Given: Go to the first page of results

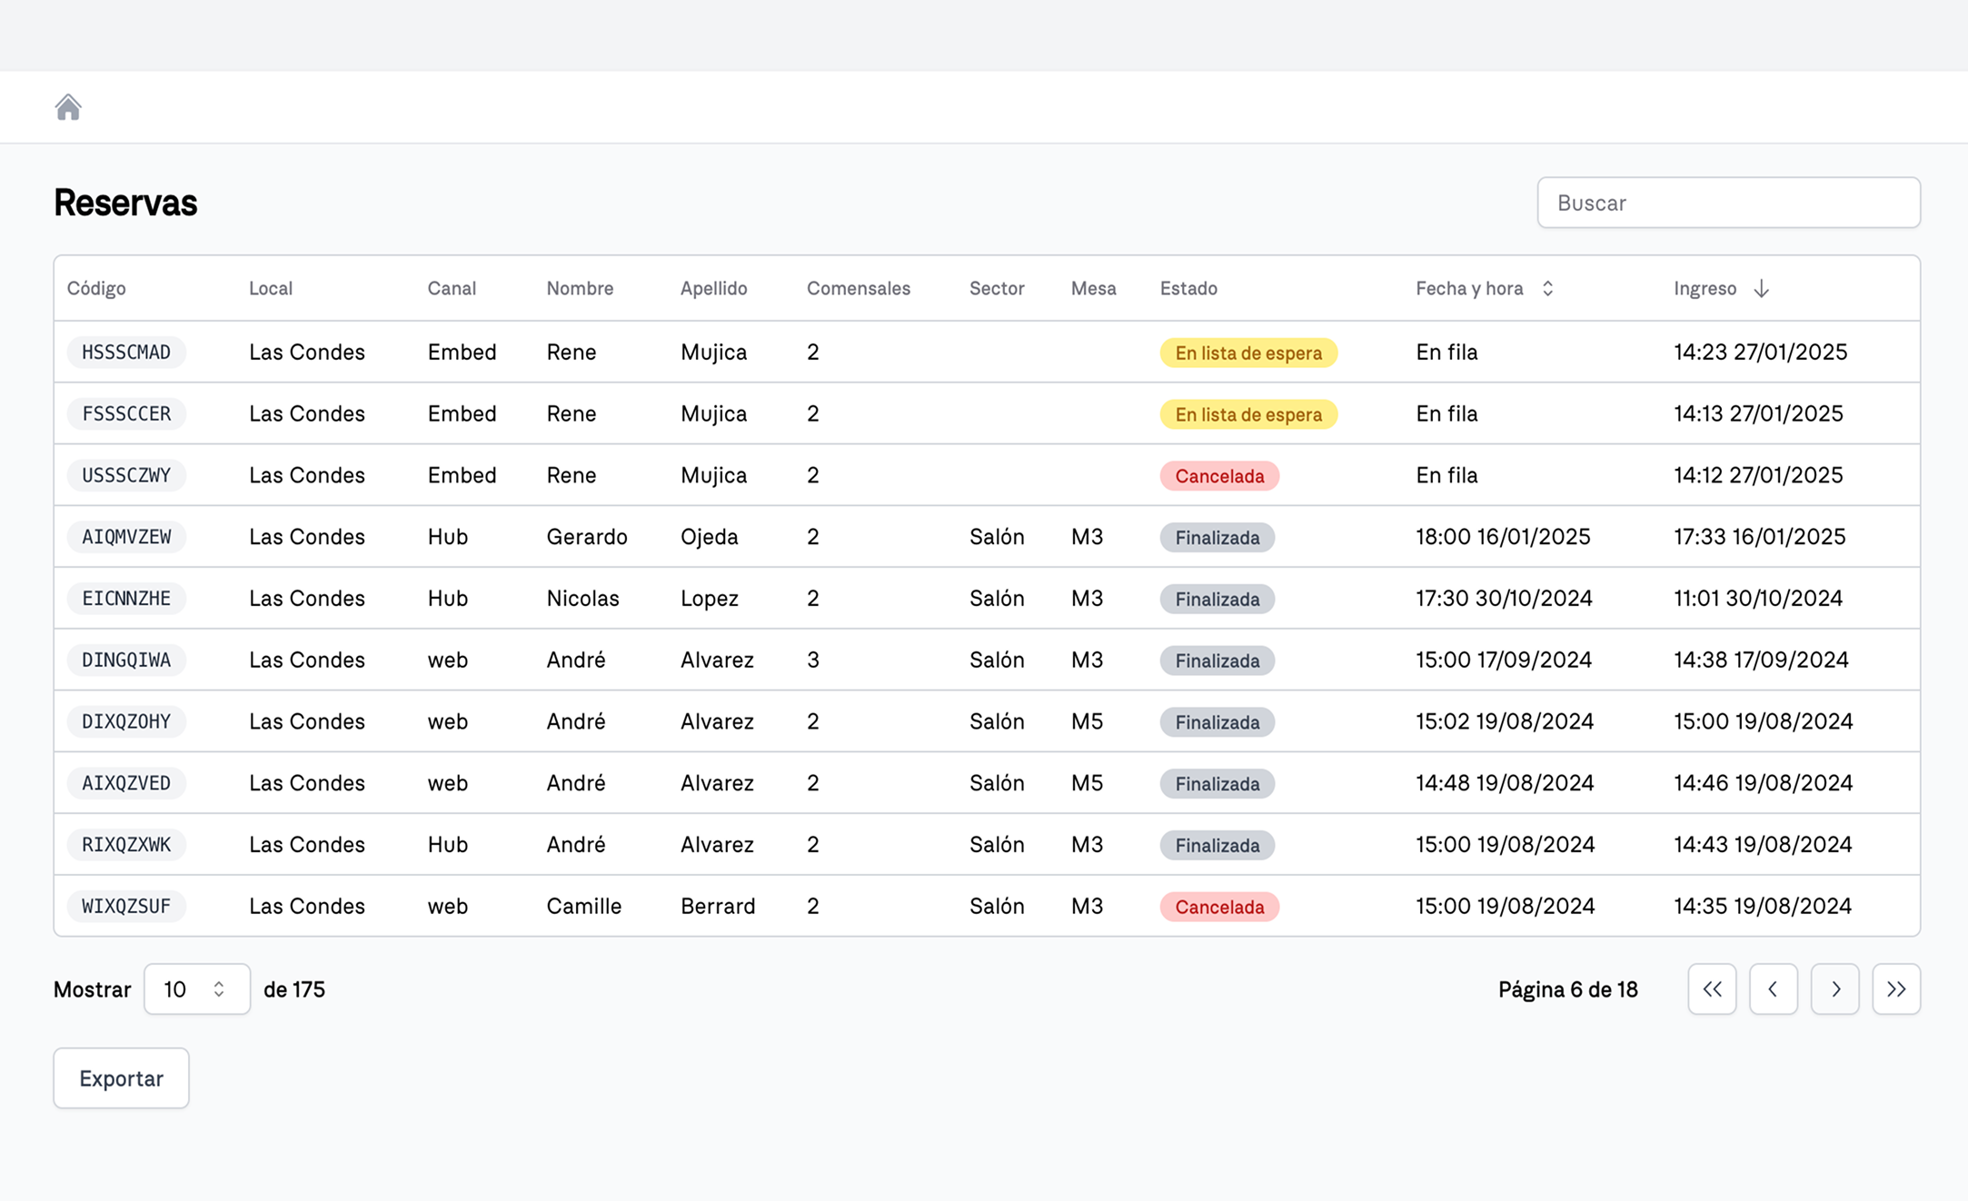Looking at the screenshot, I should [1712, 988].
